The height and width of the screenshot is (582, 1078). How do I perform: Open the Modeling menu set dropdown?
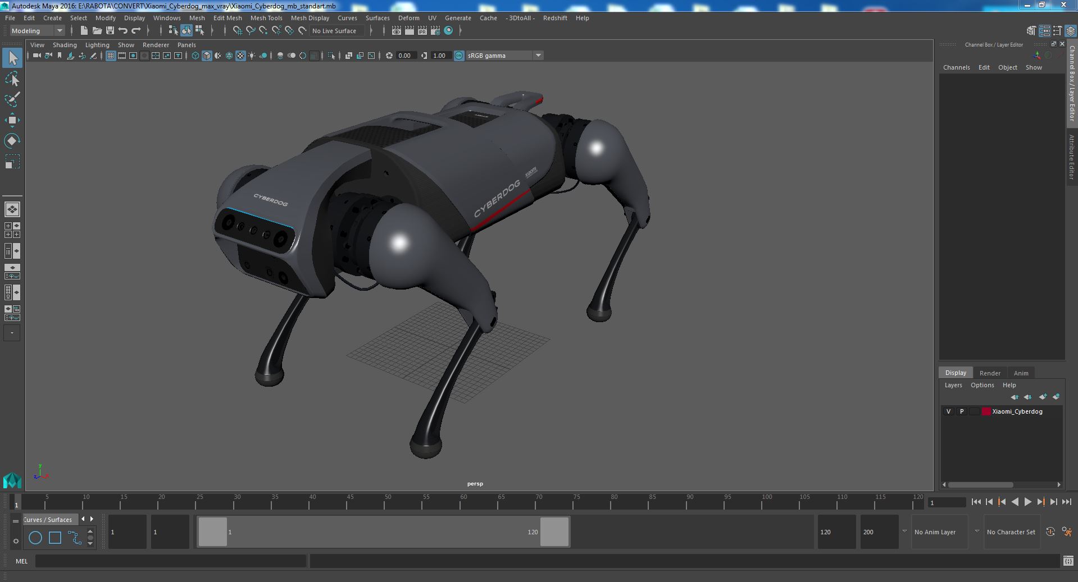[37, 31]
